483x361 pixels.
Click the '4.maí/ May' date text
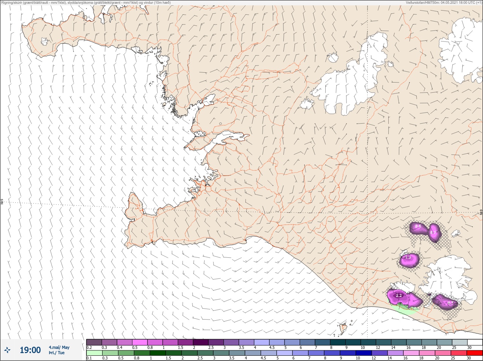tap(59, 347)
